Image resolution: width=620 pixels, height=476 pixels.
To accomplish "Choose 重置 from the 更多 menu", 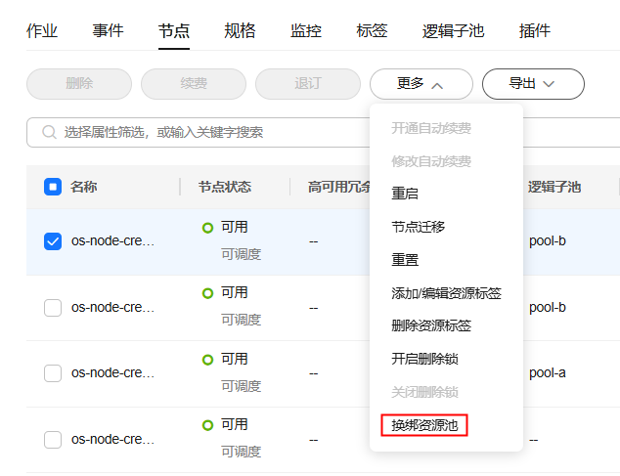I will click(405, 260).
